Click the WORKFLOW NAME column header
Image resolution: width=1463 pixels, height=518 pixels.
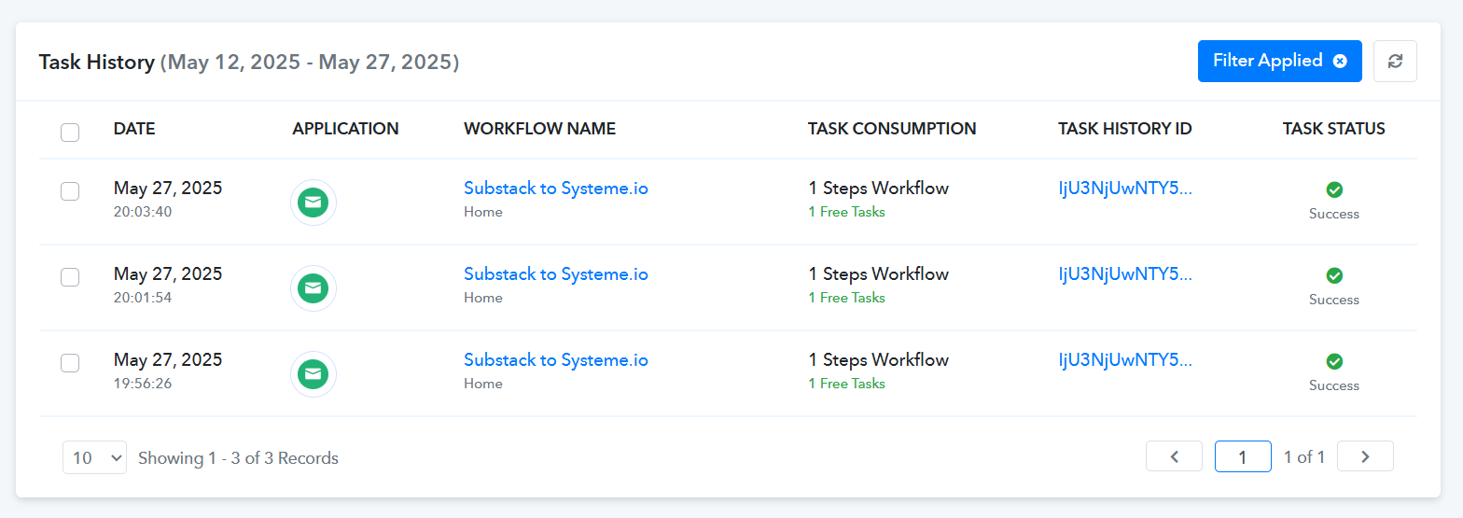539,129
